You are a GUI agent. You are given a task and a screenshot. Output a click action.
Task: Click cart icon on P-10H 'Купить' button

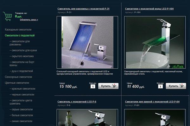182,86
